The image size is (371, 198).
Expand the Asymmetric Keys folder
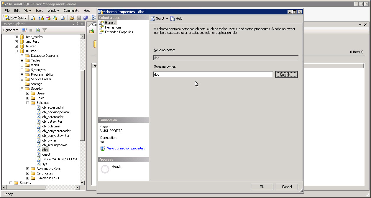click(x=28, y=169)
